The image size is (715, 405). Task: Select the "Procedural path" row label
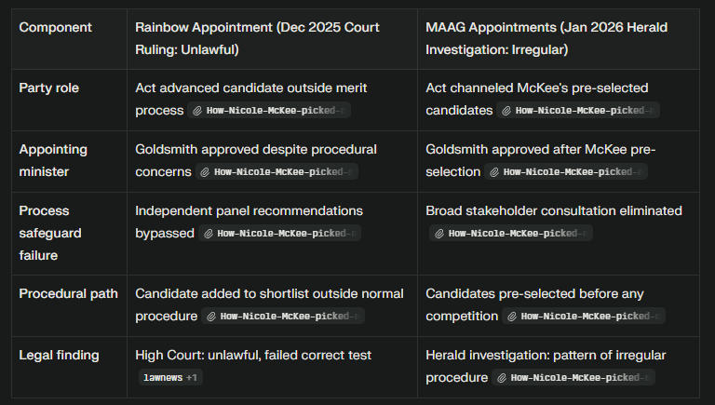click(69, 294)
